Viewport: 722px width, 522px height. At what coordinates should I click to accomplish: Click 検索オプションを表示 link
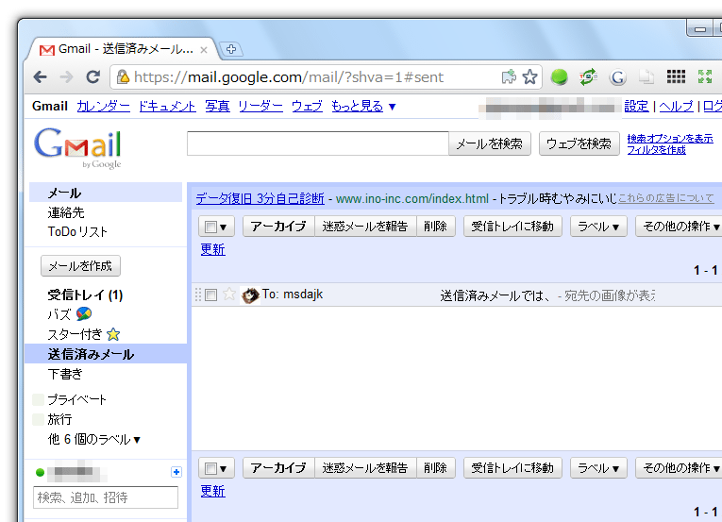click(670, 138)
